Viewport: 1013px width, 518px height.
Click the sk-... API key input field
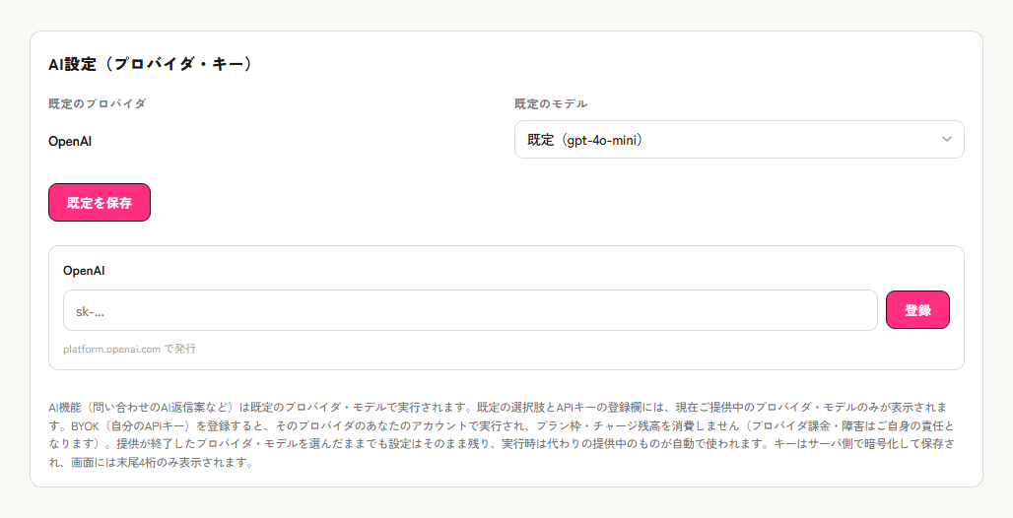[470, 310]
